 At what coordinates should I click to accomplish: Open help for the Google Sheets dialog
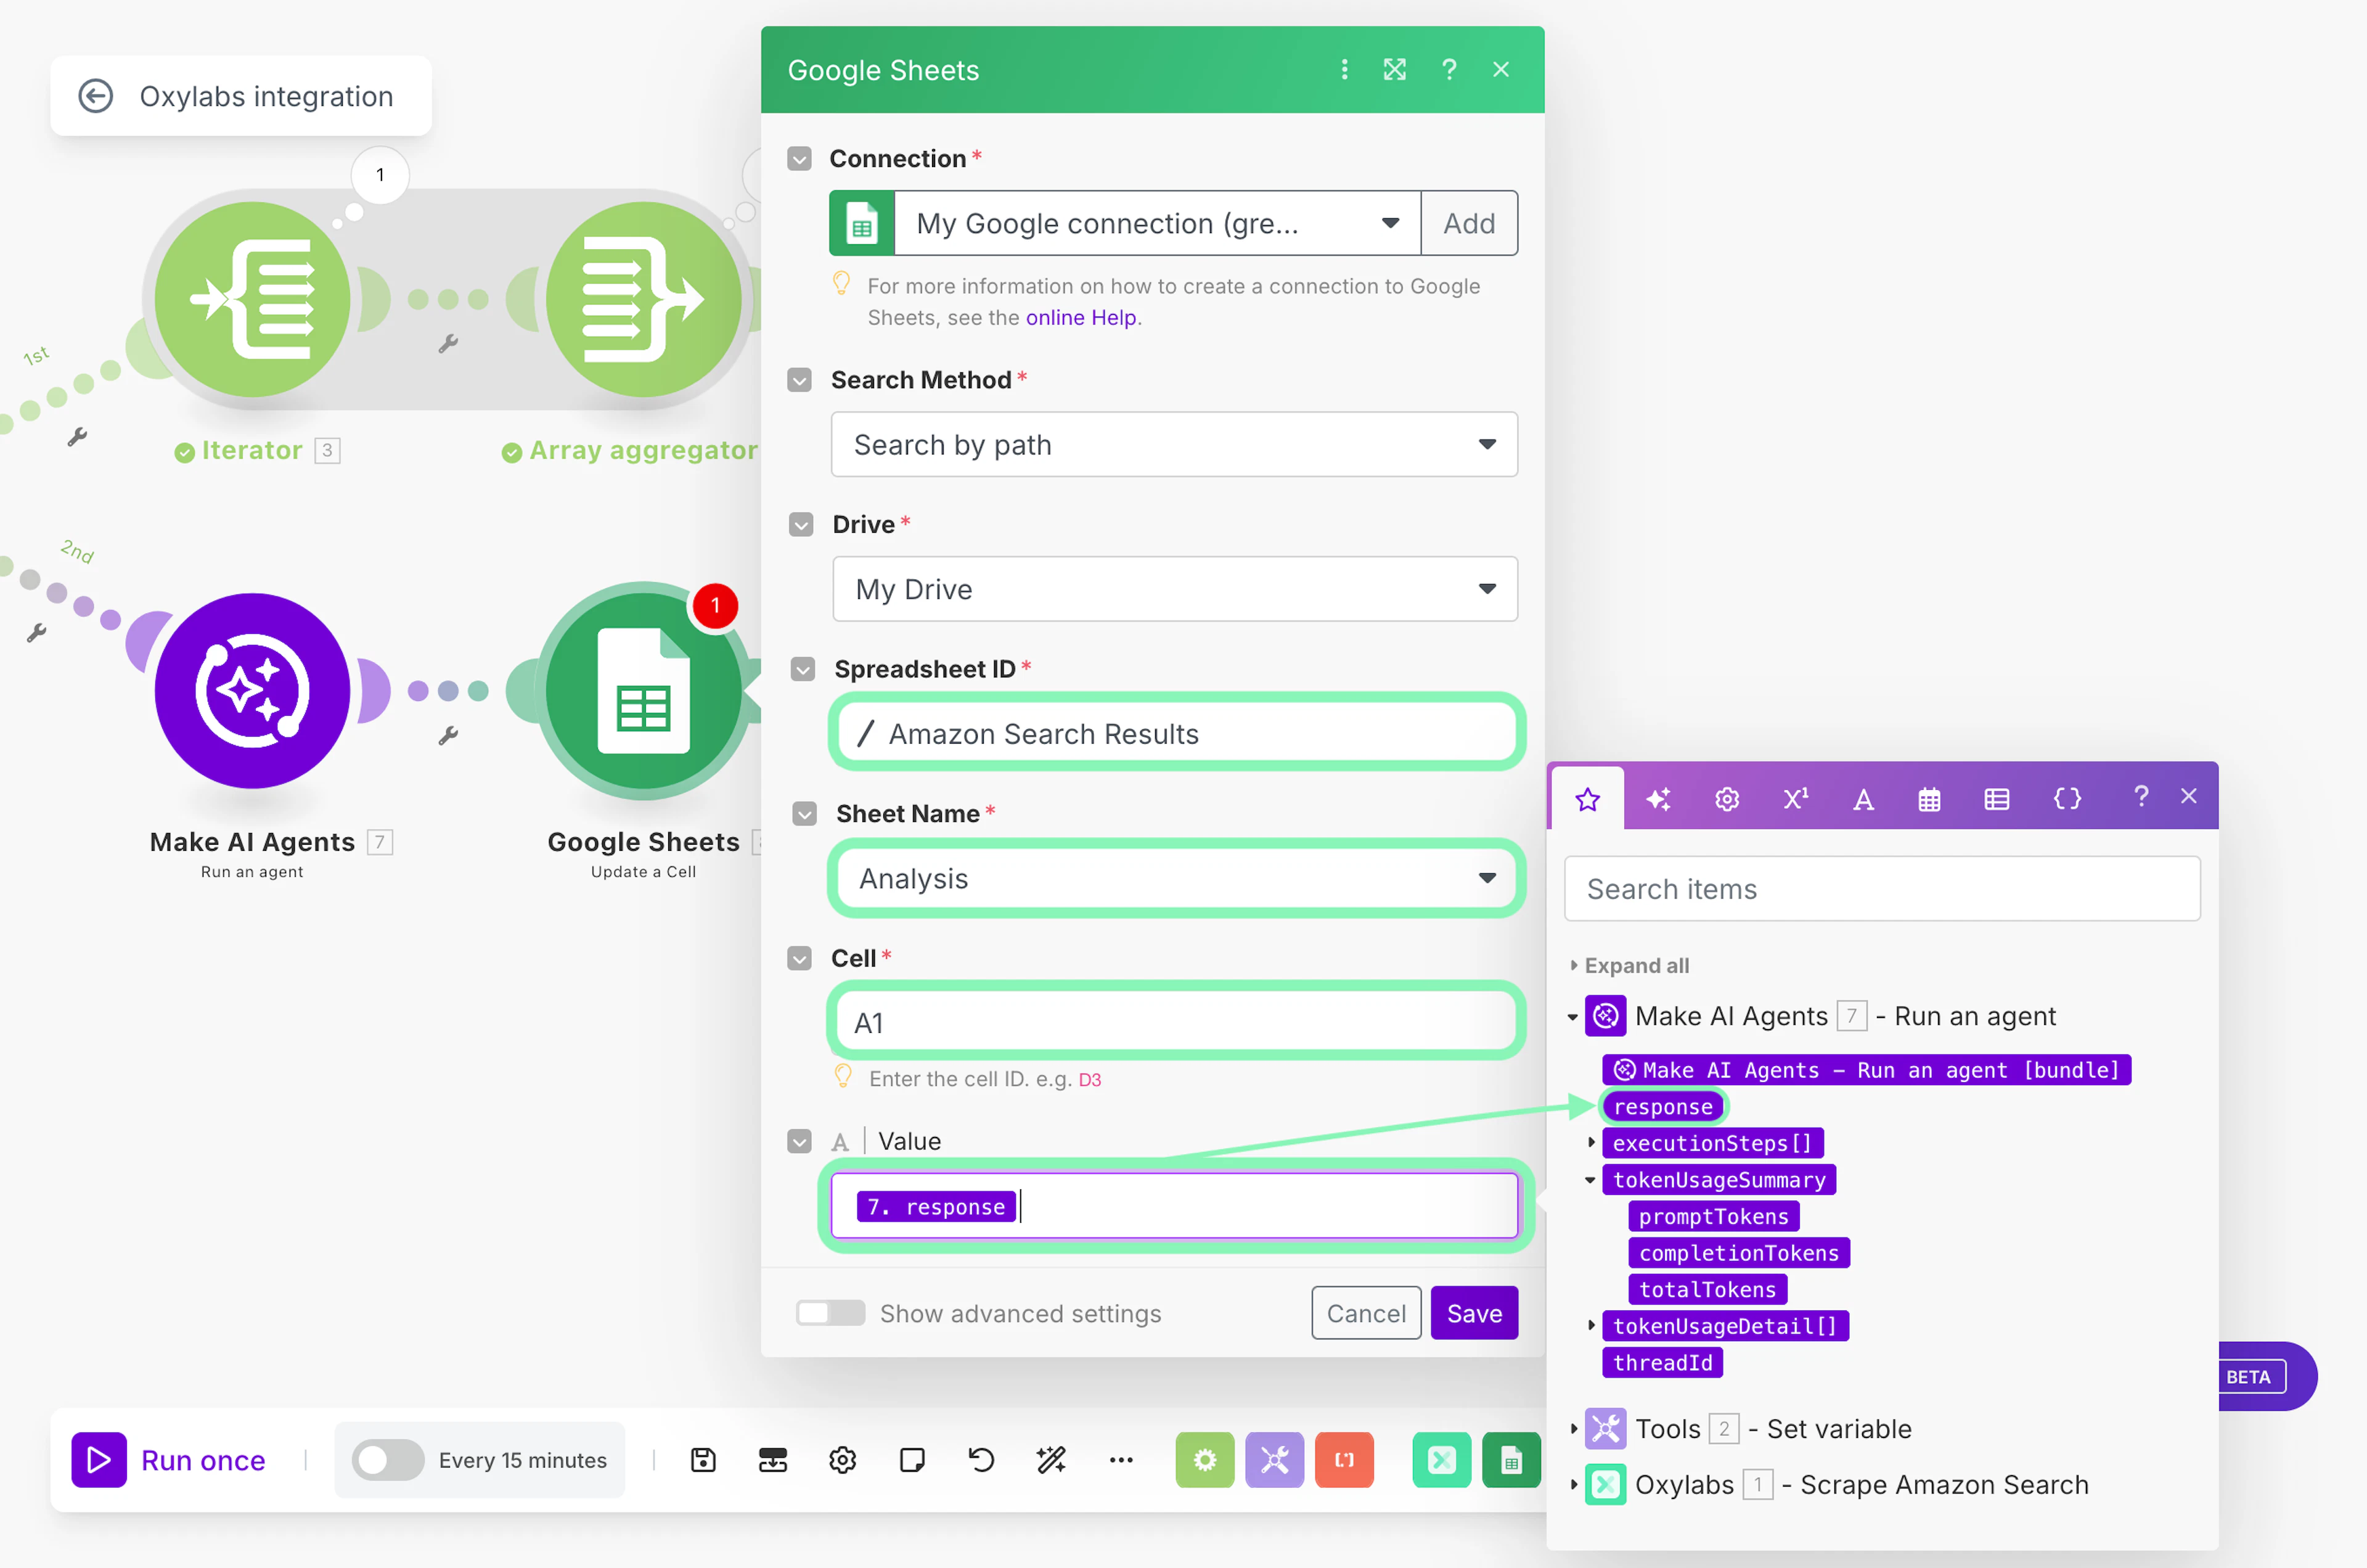pos(1449,69)
